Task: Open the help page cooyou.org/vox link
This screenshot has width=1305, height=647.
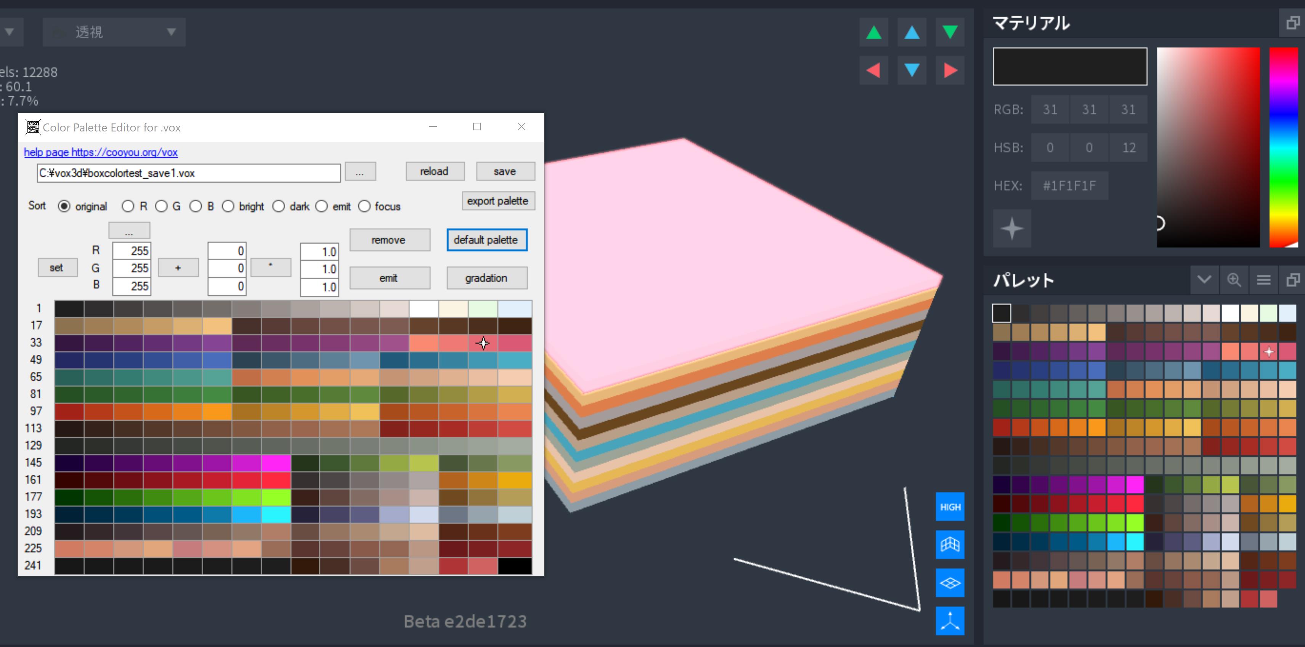Action: pyautogui.click(x=101, y=152)
